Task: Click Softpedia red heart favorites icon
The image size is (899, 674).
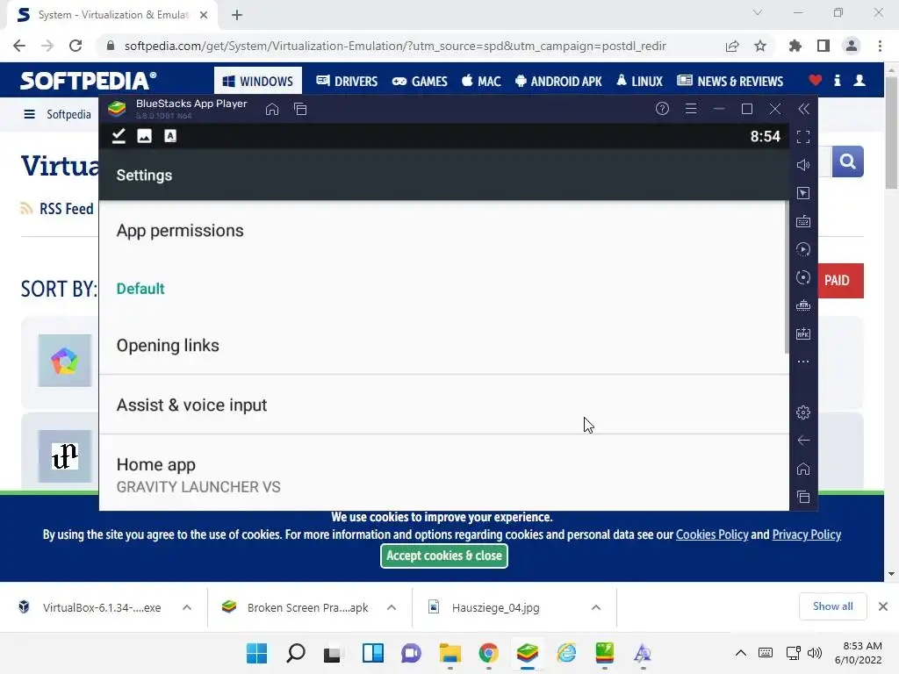Action: 816,80
